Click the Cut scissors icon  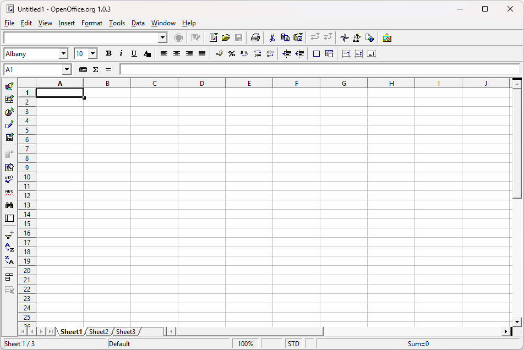[271, 38]
